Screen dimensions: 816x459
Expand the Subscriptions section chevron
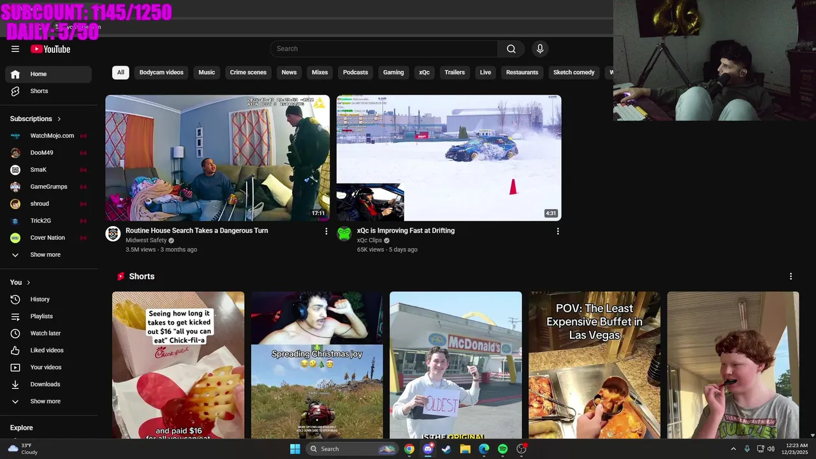pos(59,119)
